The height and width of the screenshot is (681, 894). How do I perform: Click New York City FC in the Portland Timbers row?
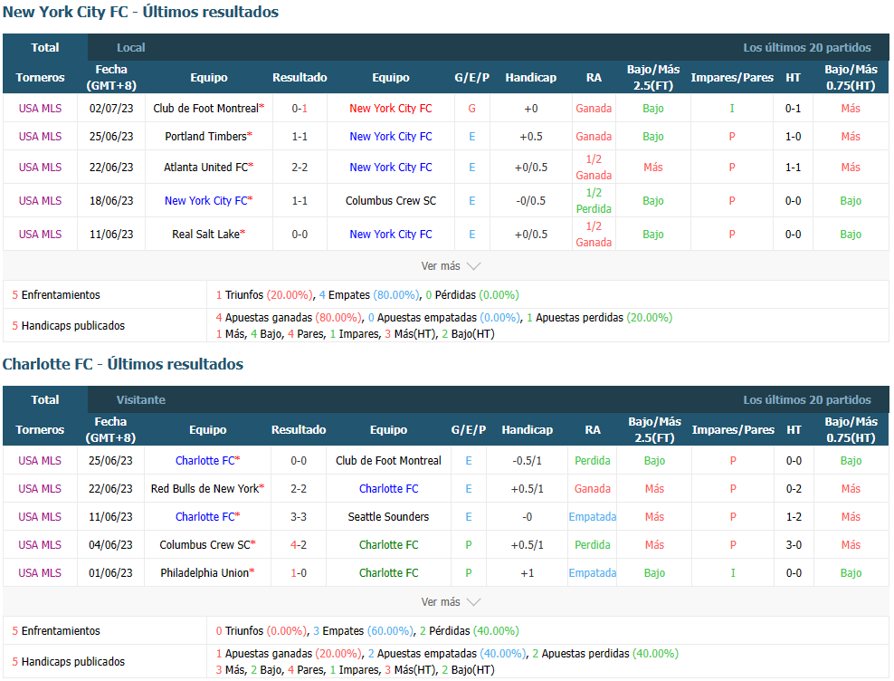pyautogui.click(x=391, y=137)
